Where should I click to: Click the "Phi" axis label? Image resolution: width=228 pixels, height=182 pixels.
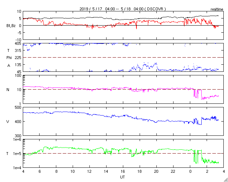[x=9, y=58]
